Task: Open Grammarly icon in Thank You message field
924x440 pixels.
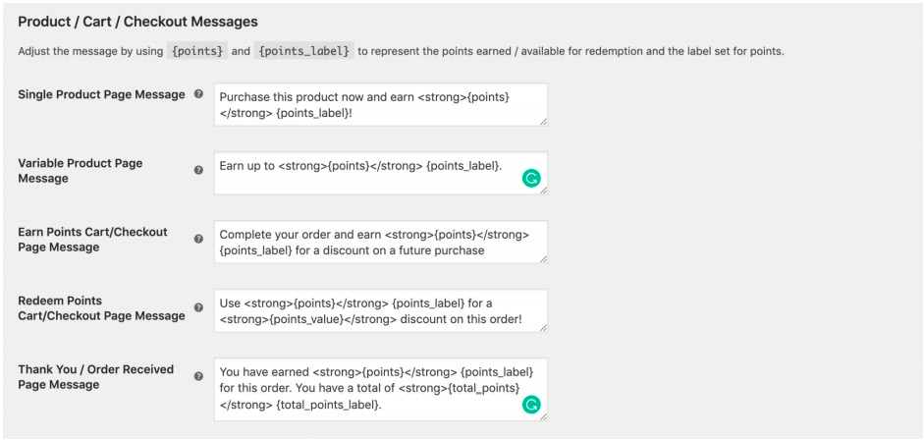Action: [531, 405]
